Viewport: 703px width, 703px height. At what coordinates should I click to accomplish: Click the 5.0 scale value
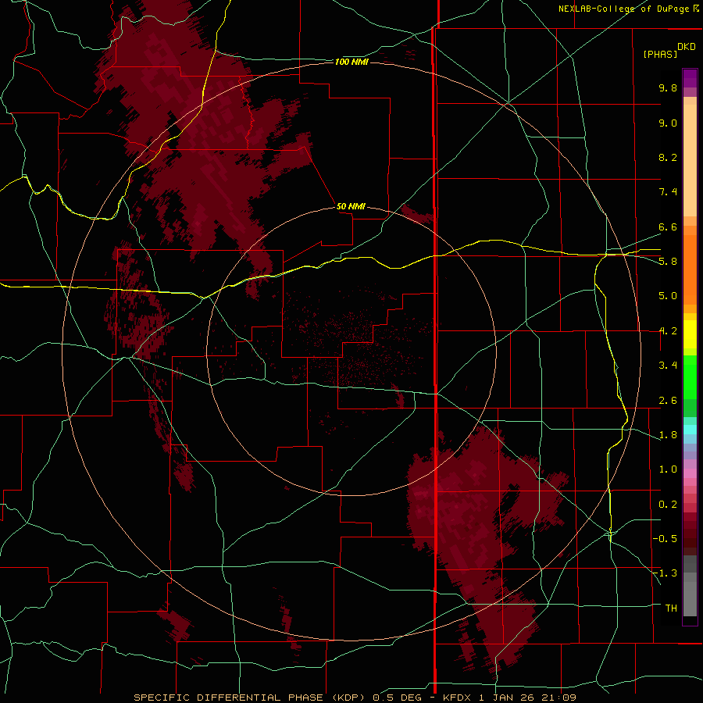[668, 296]
